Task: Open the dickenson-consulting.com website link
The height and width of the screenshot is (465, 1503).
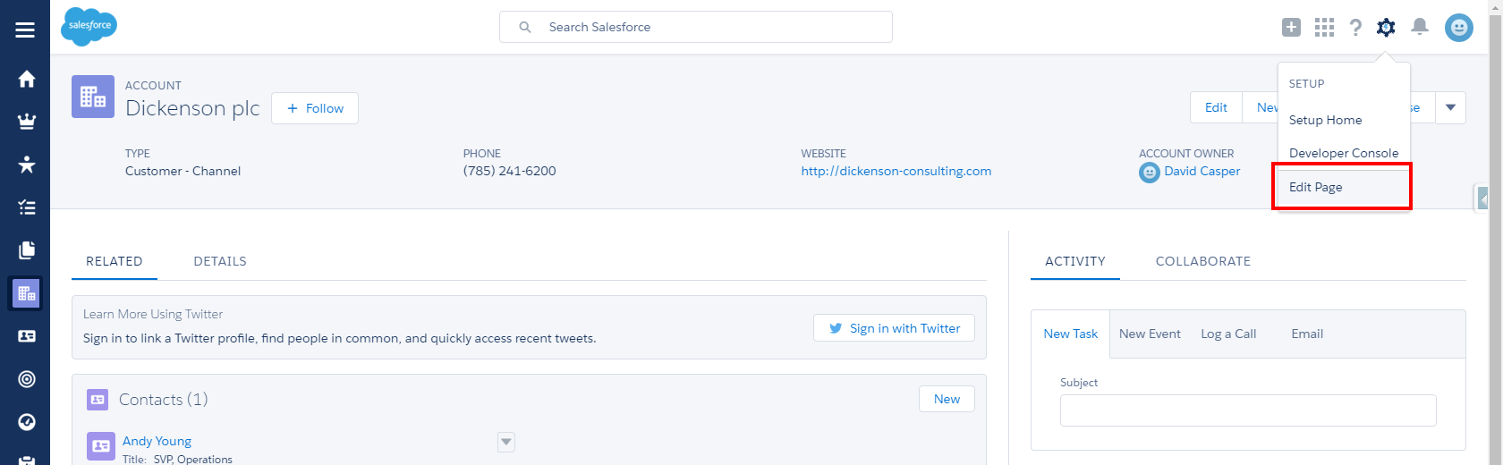Action: pos(896,171)
